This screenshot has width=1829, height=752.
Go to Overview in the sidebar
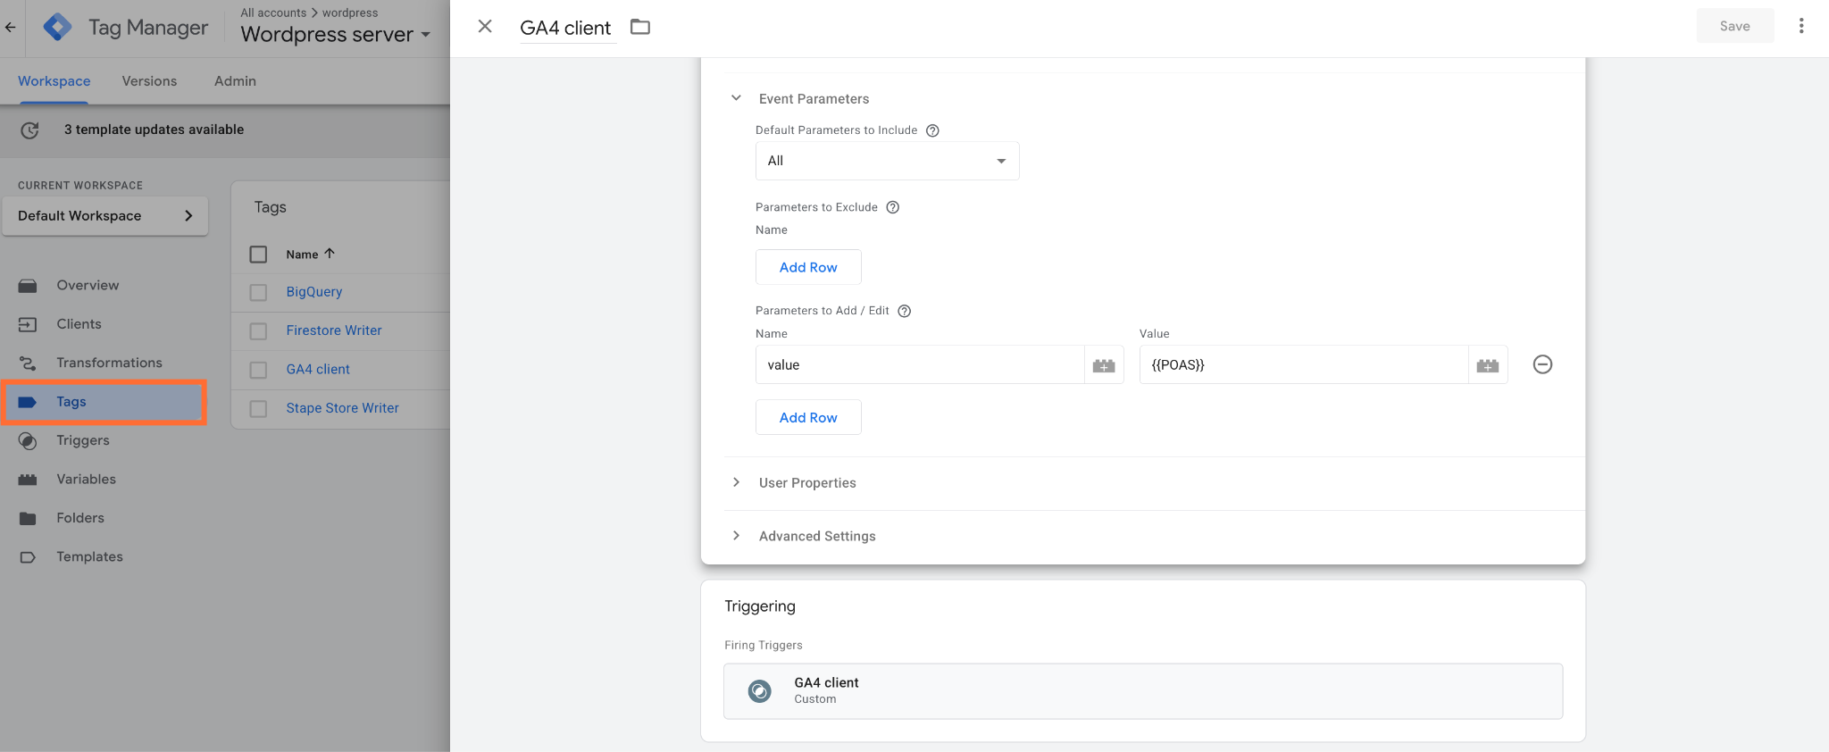(88, 286)
